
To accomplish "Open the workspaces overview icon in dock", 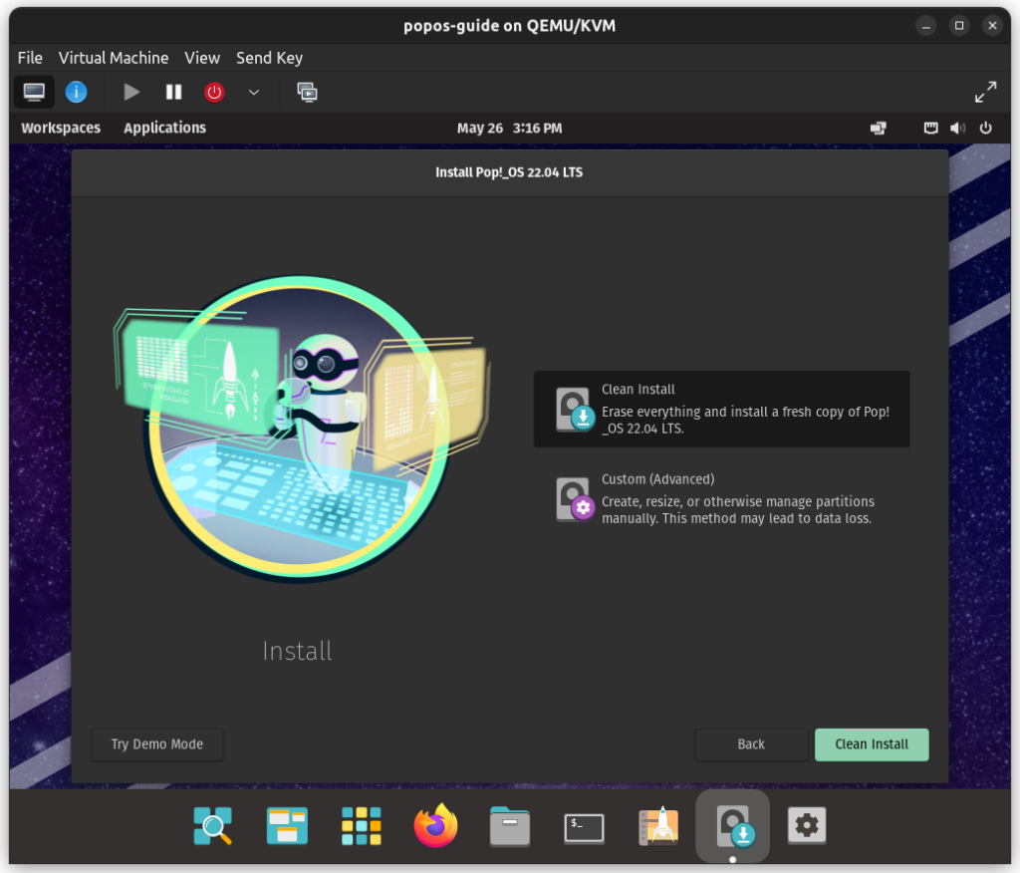I will (x=287, y=825).
